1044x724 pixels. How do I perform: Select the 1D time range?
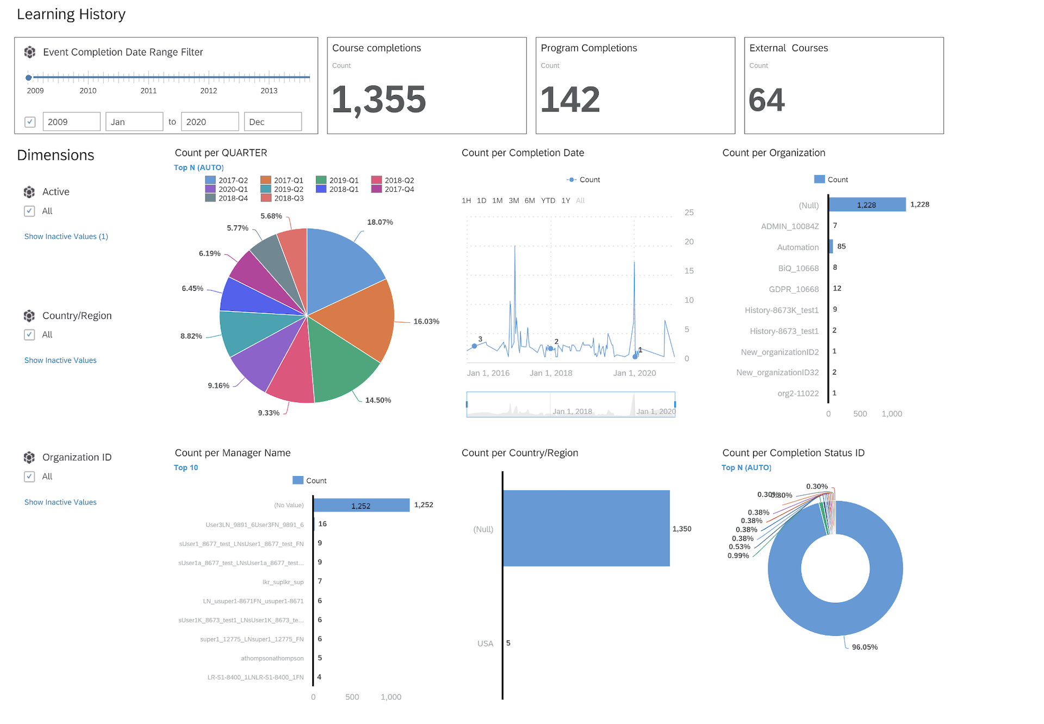482,201
